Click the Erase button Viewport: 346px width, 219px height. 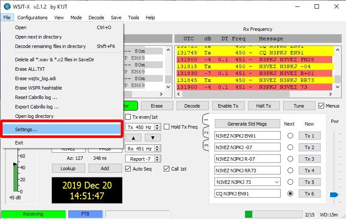(157, 106)
